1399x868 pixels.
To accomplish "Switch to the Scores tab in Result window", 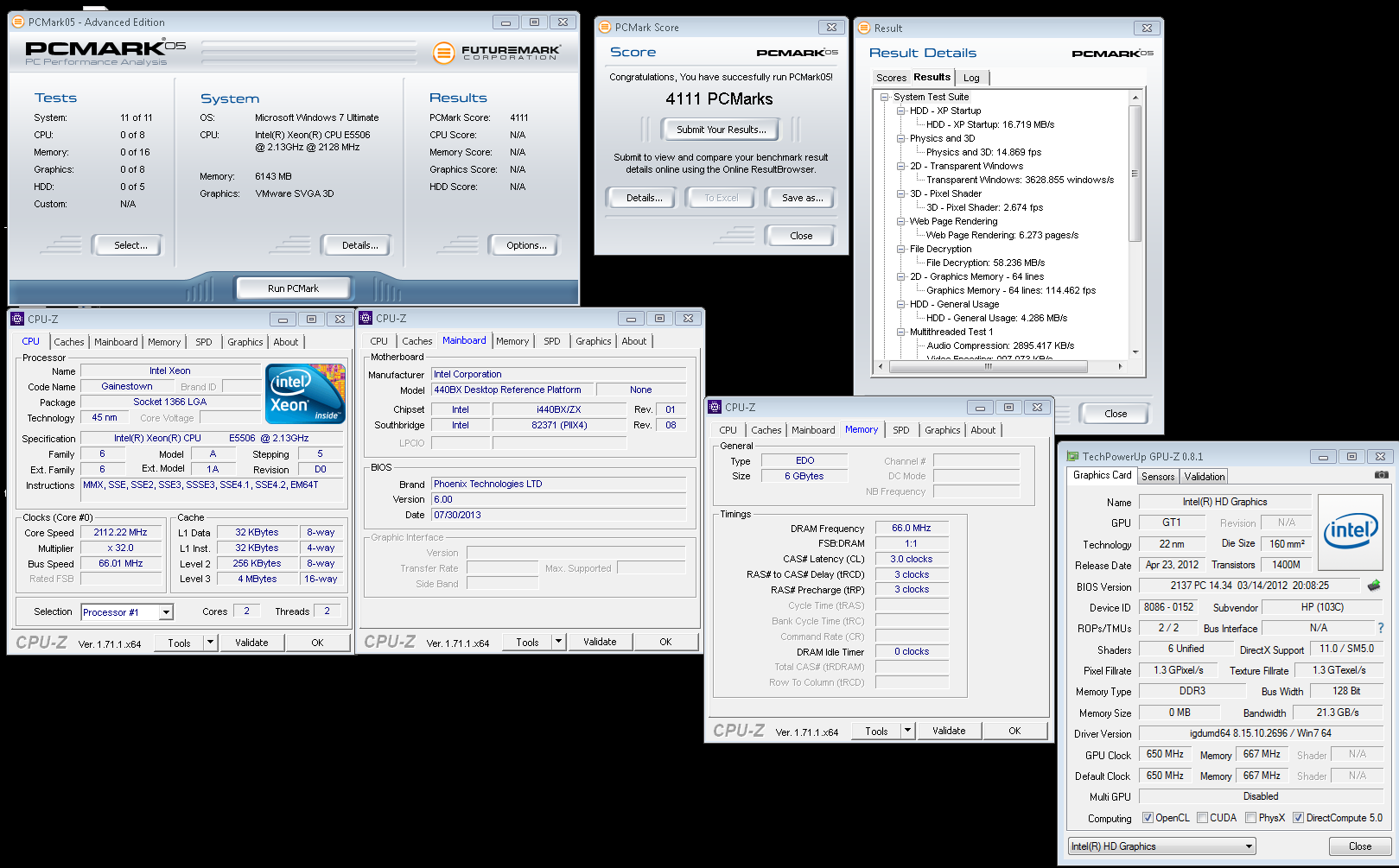I will (891, 78).
